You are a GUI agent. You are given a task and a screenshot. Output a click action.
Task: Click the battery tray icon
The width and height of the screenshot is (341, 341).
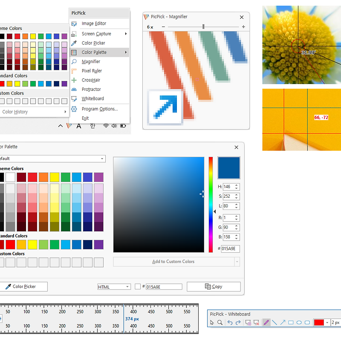pos(123,126)
